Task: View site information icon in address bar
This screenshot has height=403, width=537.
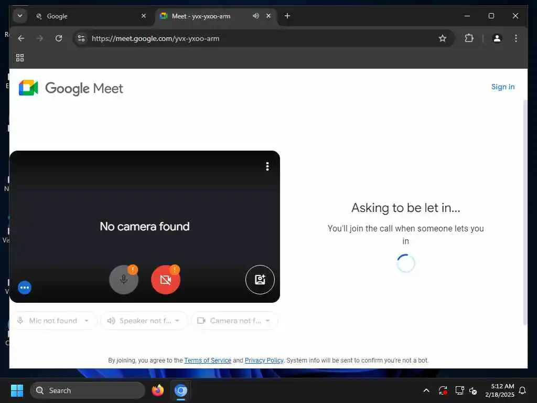Action: tap(81, 38)
